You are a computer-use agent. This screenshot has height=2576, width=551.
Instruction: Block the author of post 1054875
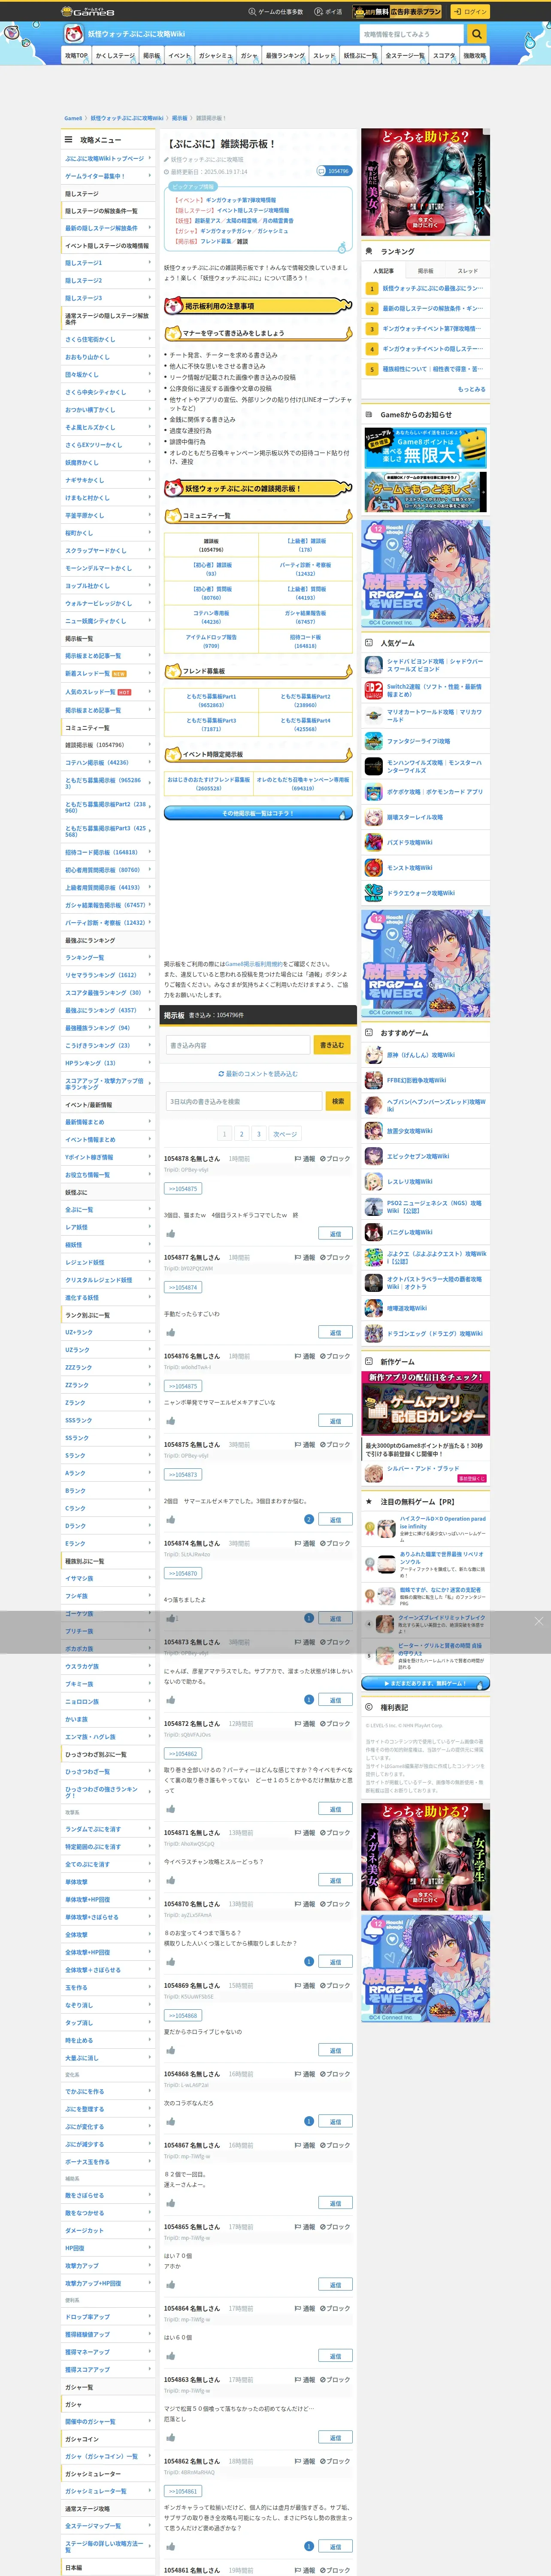335,1445
